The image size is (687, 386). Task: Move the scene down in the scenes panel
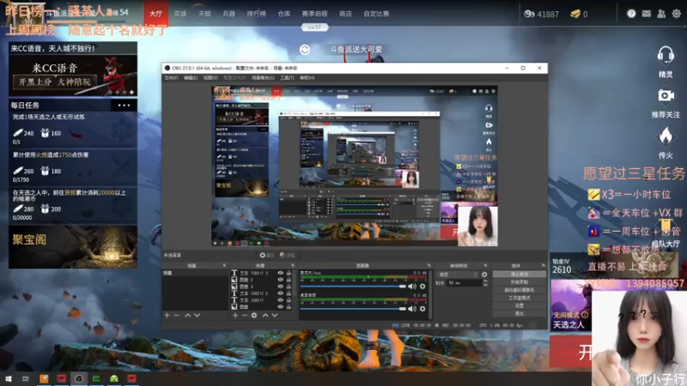pyautogui.click(x=198, y=315)
